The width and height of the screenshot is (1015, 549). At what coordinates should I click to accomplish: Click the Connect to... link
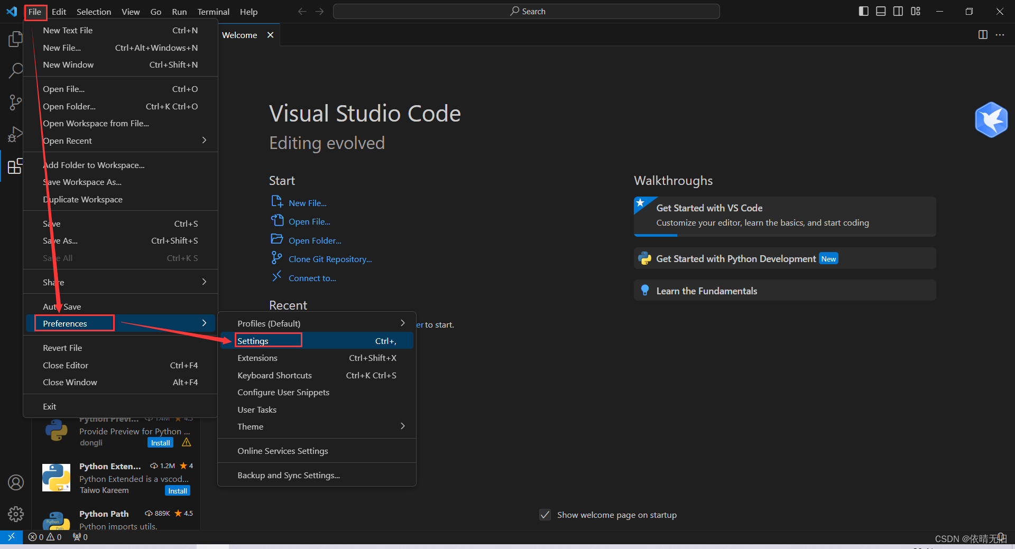(312, 278)
